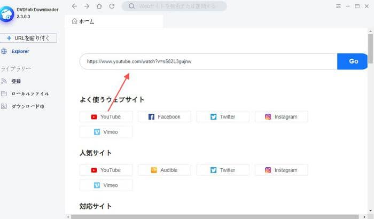Open Facebook under よく使うウェブサイト

(x=165, y=116)
